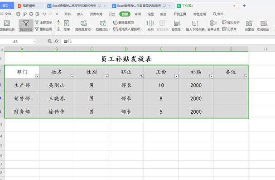Click the 删除重复项 remove duplicates button
The height and width of the screenshot is (180, 275).
point(124,23)
